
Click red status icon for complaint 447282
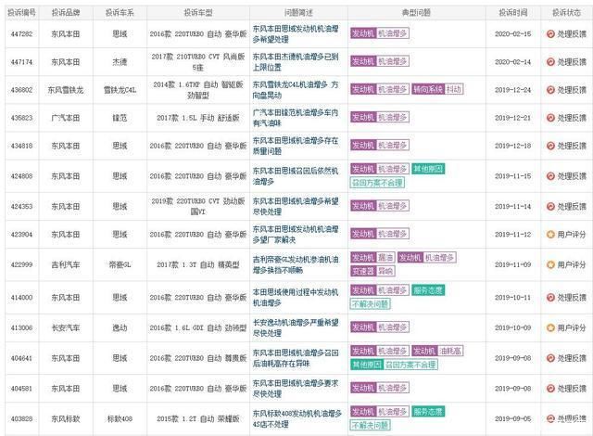(x=550, y=34)
